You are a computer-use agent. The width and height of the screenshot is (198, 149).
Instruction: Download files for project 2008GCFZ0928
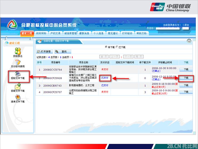pyautogui.click(x=186, y=78)
